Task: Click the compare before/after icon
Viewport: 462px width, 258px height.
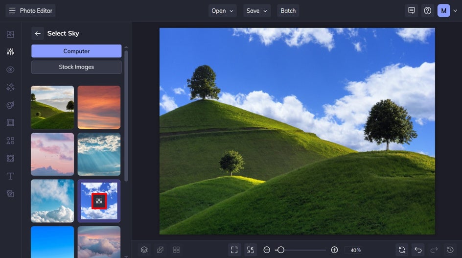Action: pyautogui.click(x=161, y=250)
